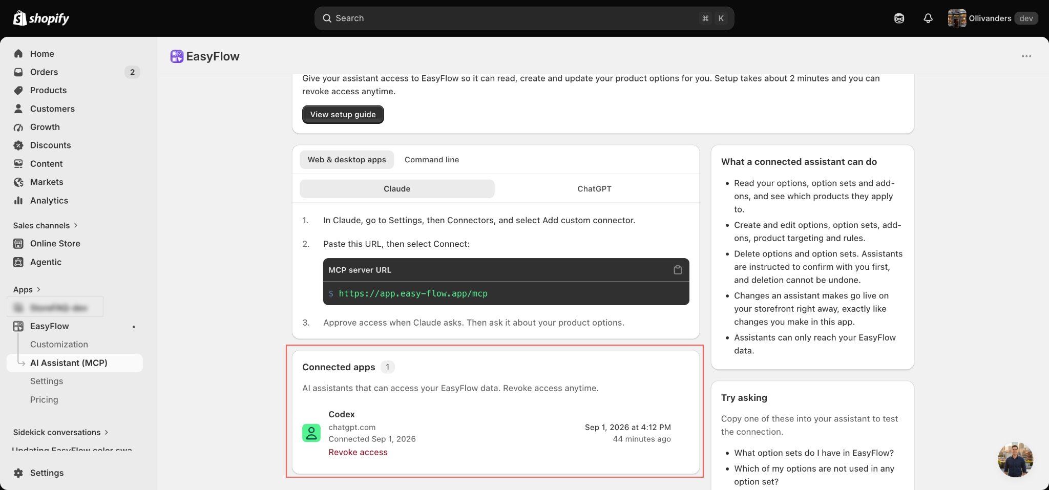Click the Customers person icon
This screenshot has width=1049, height=490.
coord(18,109)
